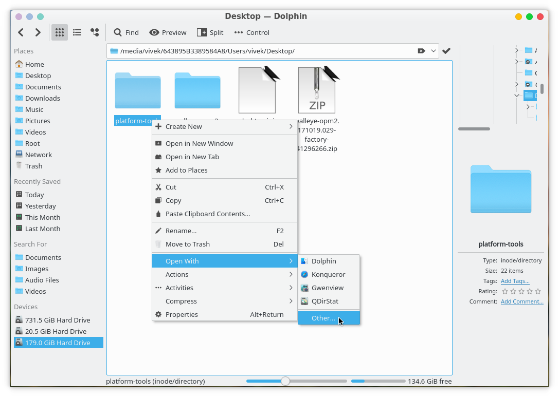
Task: Open folder with Konqueror
Action: (x=329, y=275)
